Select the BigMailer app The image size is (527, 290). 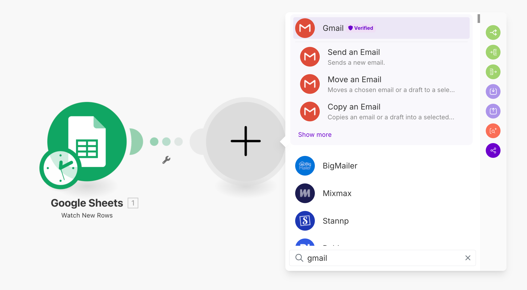[381, 166]
